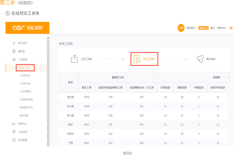
Task: Open the notification bell icon
Action: (231, 28)
